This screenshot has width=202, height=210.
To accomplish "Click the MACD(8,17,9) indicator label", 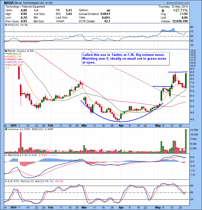I will point(18,155).
